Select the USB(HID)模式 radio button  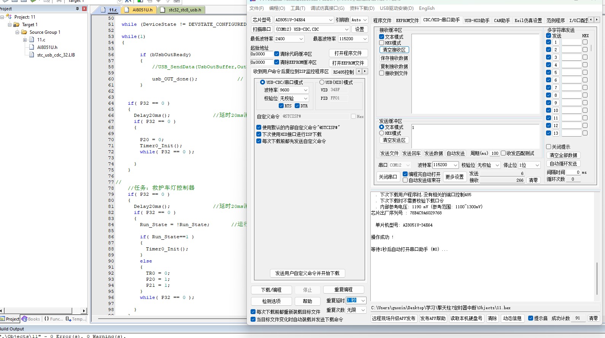322,82
